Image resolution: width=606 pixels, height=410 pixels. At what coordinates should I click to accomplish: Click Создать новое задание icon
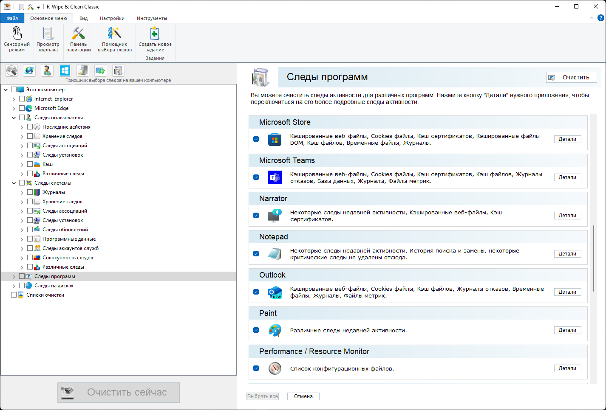click(155, 34)
